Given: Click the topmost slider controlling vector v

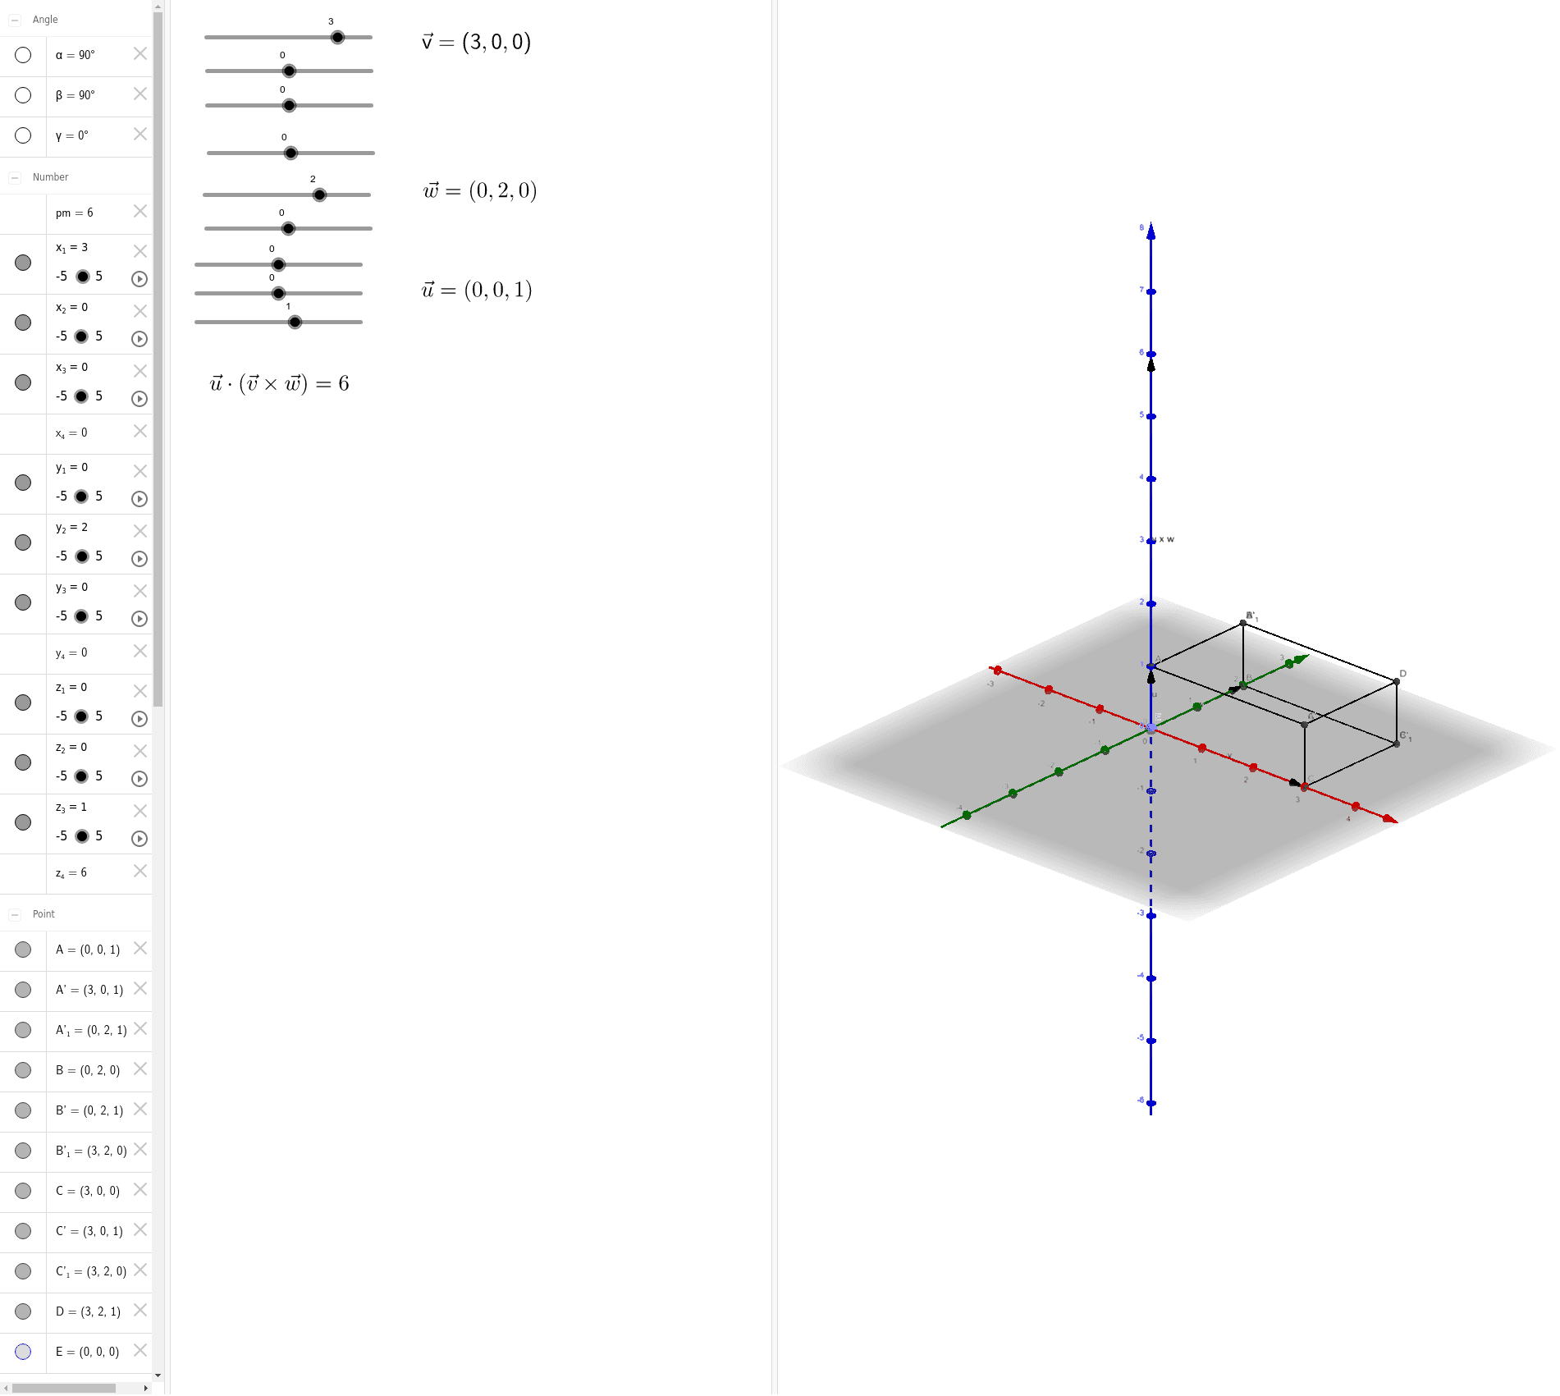Looking at the screenshot, I should coord(336,37).
